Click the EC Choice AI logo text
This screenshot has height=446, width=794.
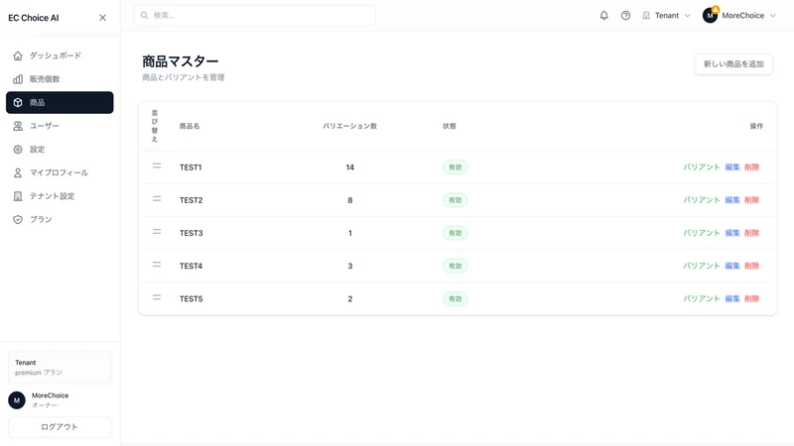point(34,18)
